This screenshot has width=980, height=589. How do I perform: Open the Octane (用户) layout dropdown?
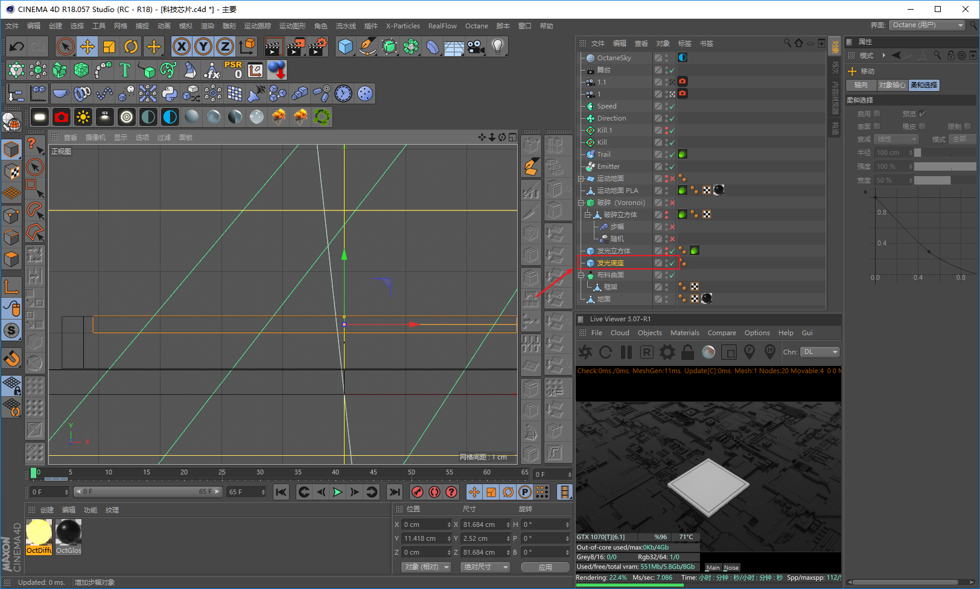(927, 25)
